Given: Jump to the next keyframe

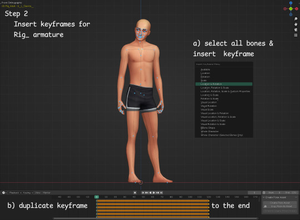Looking at the screenshot, I should (x=157, y=193).
